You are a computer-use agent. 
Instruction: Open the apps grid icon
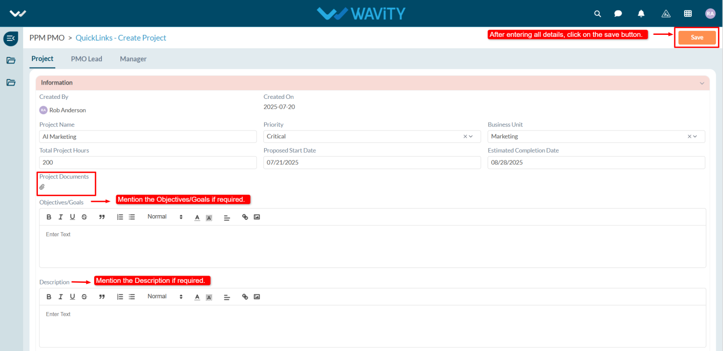coord(688,14)
